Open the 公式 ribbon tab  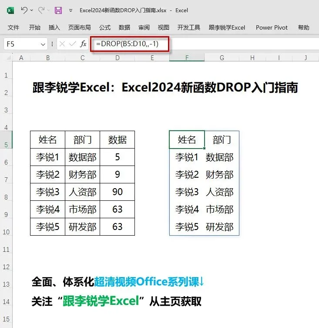click(x=105, y=27)
